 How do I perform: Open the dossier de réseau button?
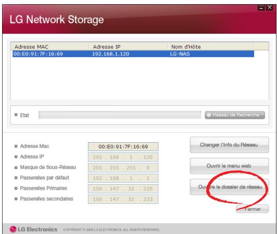[229, 187]
